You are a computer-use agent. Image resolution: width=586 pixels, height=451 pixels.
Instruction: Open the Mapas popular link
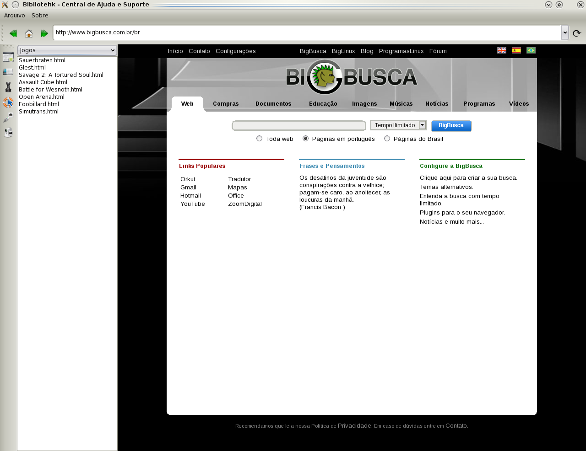pyautogui.click(x=237, y=188)
